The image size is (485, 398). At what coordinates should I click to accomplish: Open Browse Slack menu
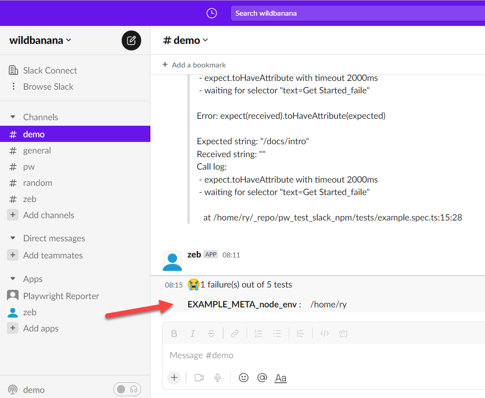tap(48, 86)
